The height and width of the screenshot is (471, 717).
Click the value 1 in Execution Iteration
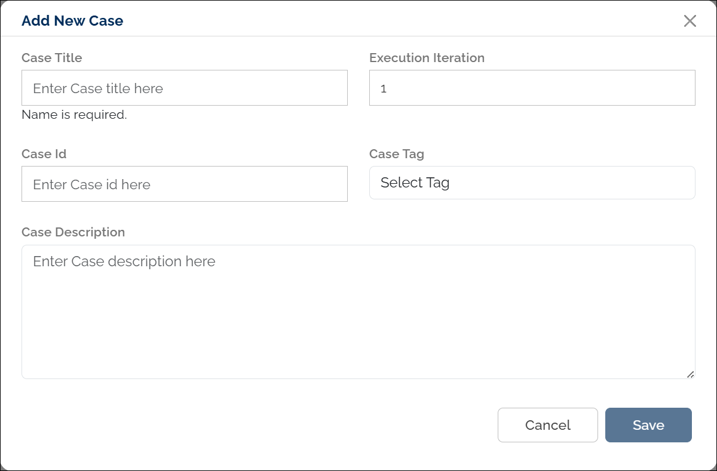pos(384,89)
